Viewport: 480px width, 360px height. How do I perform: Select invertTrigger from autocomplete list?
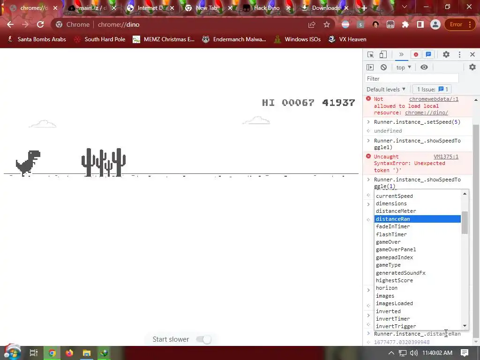point(418,326)
